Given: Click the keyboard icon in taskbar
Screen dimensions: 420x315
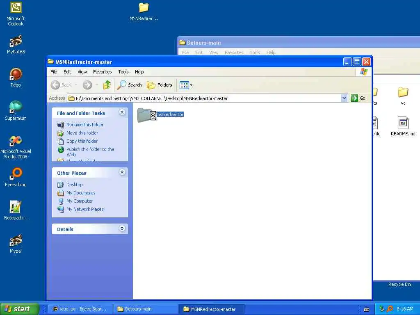Looking at the screenshot, I should [367, 309].
